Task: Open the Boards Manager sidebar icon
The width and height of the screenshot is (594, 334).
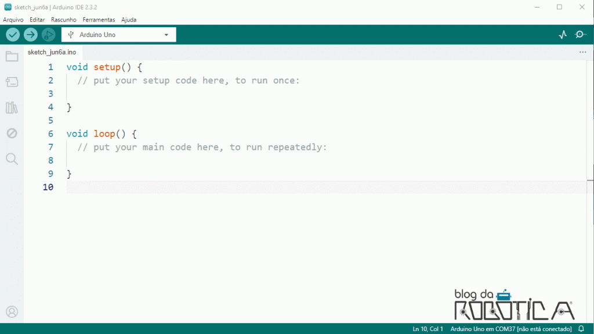Action: (12, 82)
